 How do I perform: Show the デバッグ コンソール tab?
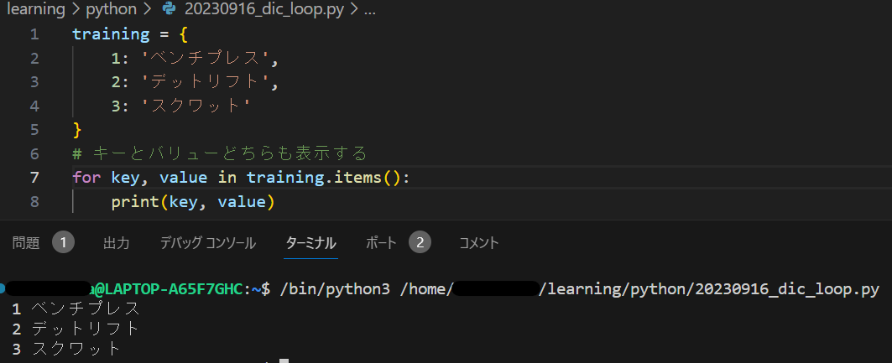click(x=207, y=243)
